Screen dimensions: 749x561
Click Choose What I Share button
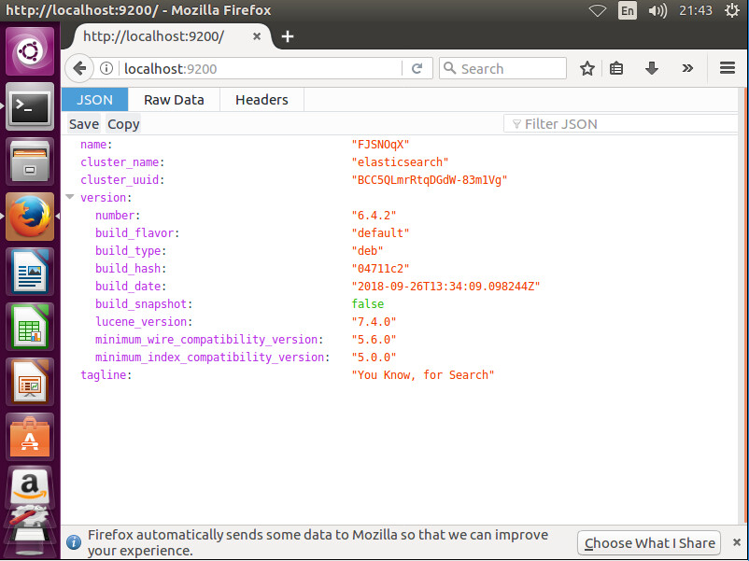[x=649, y=543]
